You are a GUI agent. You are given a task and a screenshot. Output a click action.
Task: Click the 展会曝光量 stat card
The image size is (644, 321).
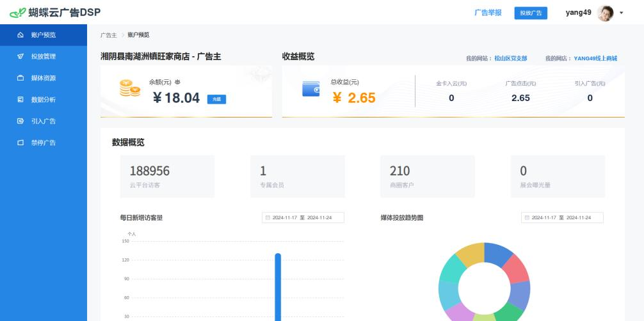click(558, 176)
